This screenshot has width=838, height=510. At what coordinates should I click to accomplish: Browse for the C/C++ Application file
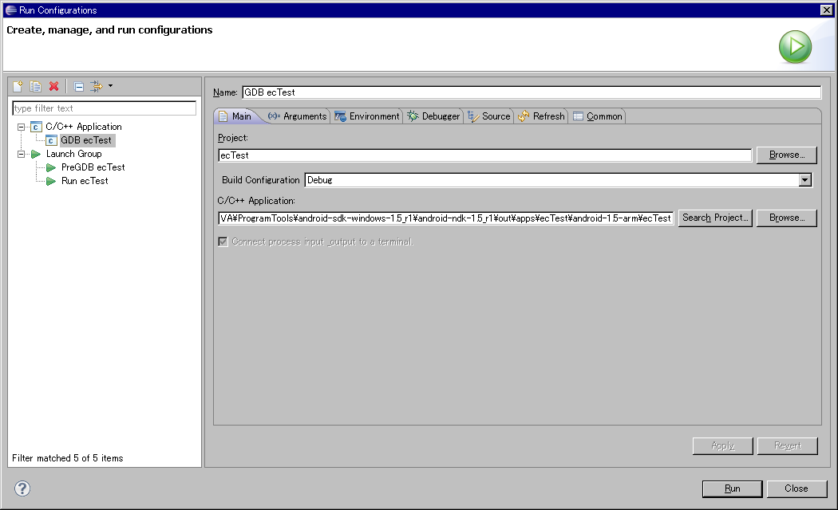(x=787, y=218)
